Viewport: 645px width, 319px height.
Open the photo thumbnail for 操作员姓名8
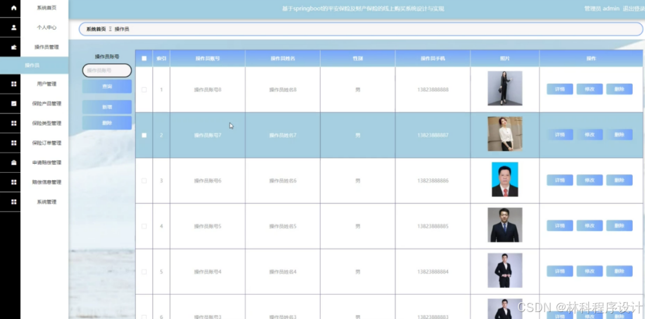click(504, 88)
